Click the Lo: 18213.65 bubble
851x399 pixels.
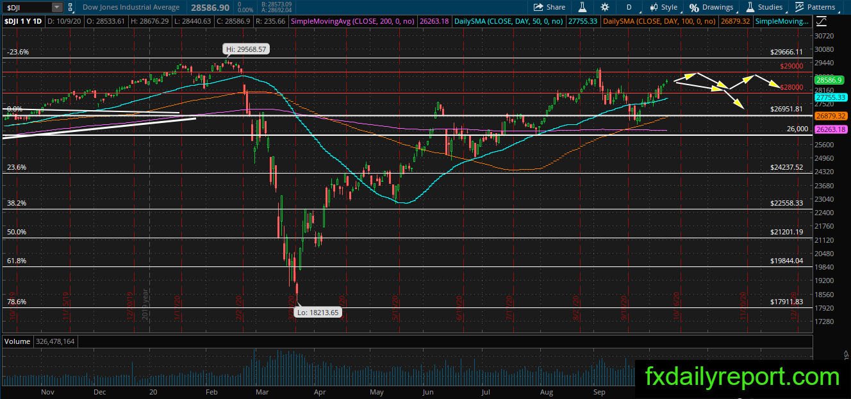click(317, 313)
